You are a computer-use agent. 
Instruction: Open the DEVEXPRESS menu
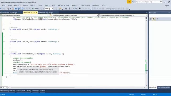tap(85, 5)
